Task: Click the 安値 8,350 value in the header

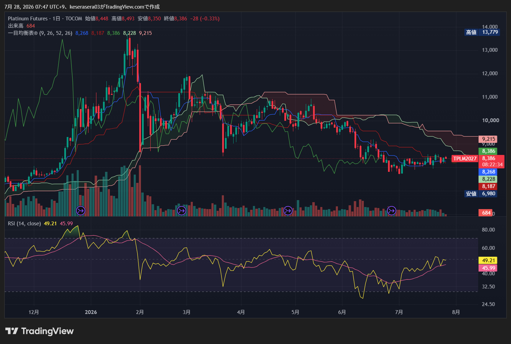Action: 150,18
